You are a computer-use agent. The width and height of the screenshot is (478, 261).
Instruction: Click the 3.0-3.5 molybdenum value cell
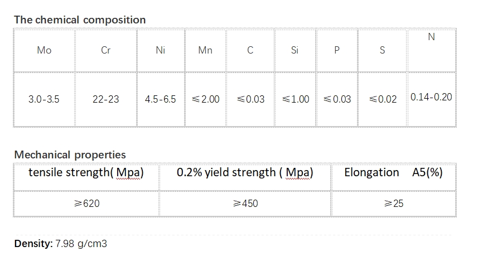[44, 99]
